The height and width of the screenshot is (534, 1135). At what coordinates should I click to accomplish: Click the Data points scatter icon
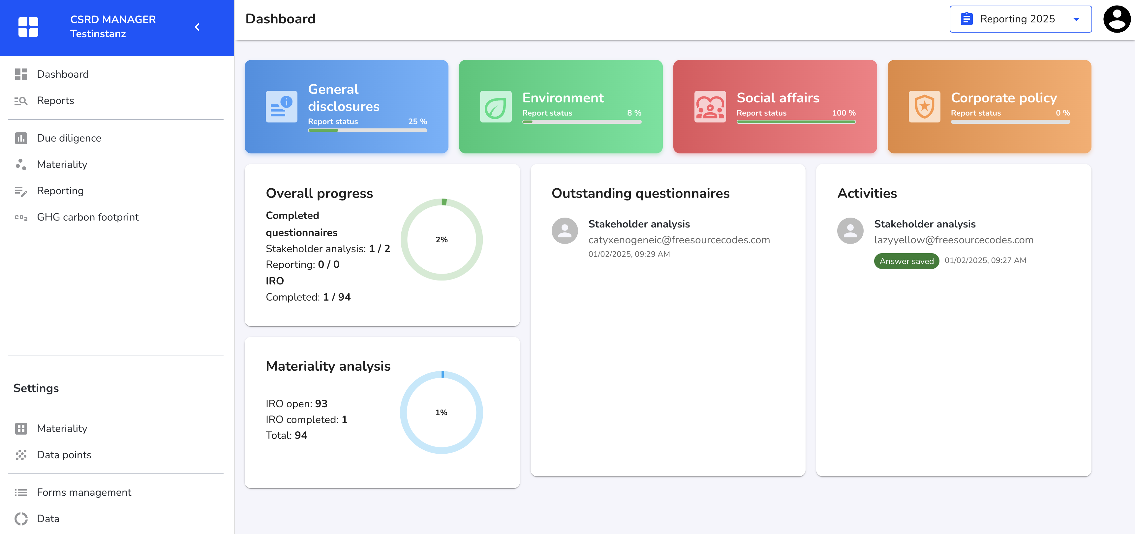pyautogui.click(x=21, y=455)
